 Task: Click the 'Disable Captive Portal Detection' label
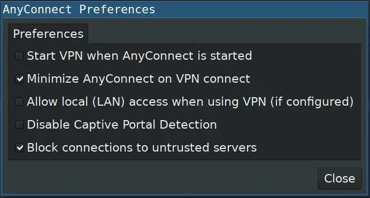(122, 125)
